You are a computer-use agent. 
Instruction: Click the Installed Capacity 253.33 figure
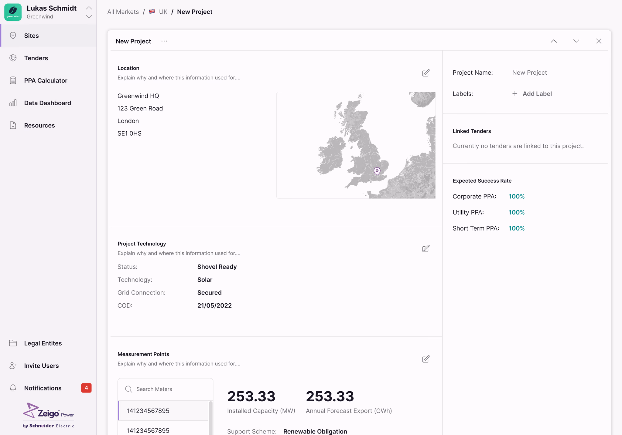[251, 396]
